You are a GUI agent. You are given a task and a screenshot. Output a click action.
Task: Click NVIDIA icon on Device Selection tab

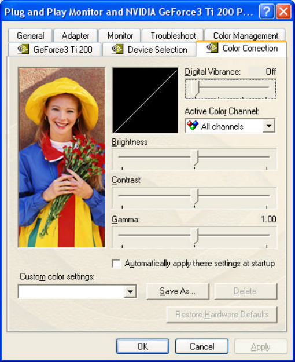pyautogui.click(x=117, y=49)
